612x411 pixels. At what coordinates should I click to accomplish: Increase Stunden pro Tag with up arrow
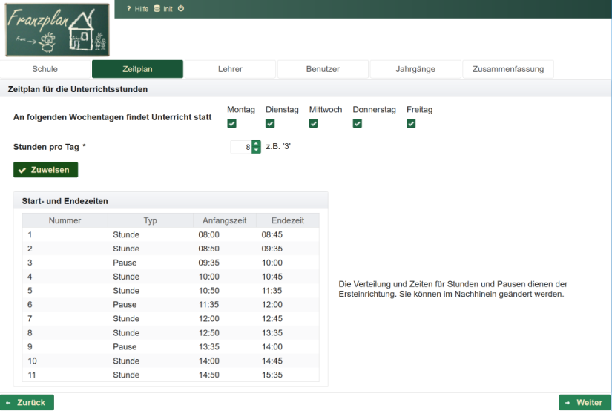(x=257, y=144)
